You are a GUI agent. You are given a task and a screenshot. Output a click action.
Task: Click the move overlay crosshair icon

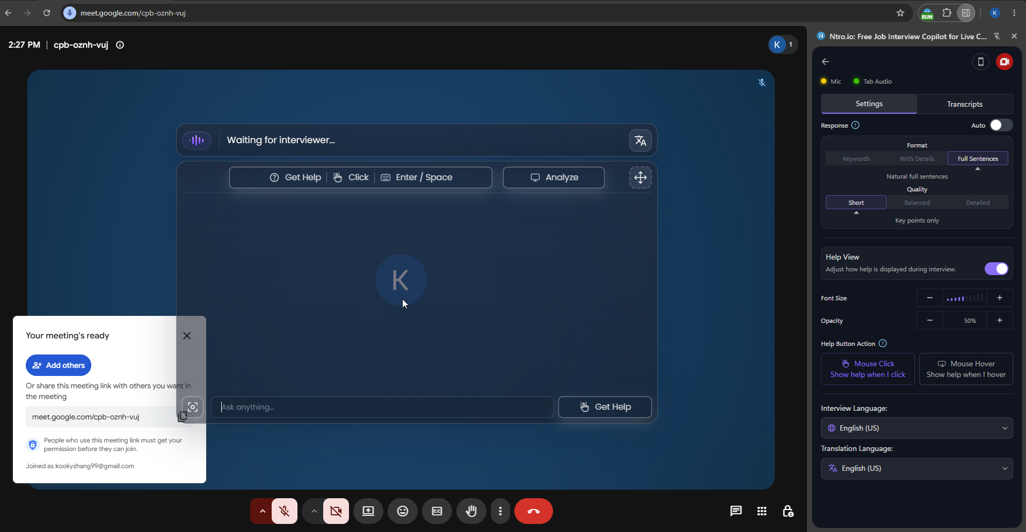click(x=640, y=178)
